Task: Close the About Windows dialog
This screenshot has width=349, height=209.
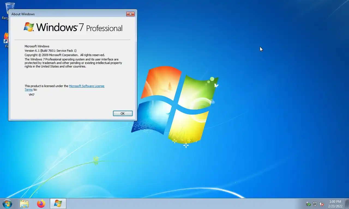Action: 130,14
